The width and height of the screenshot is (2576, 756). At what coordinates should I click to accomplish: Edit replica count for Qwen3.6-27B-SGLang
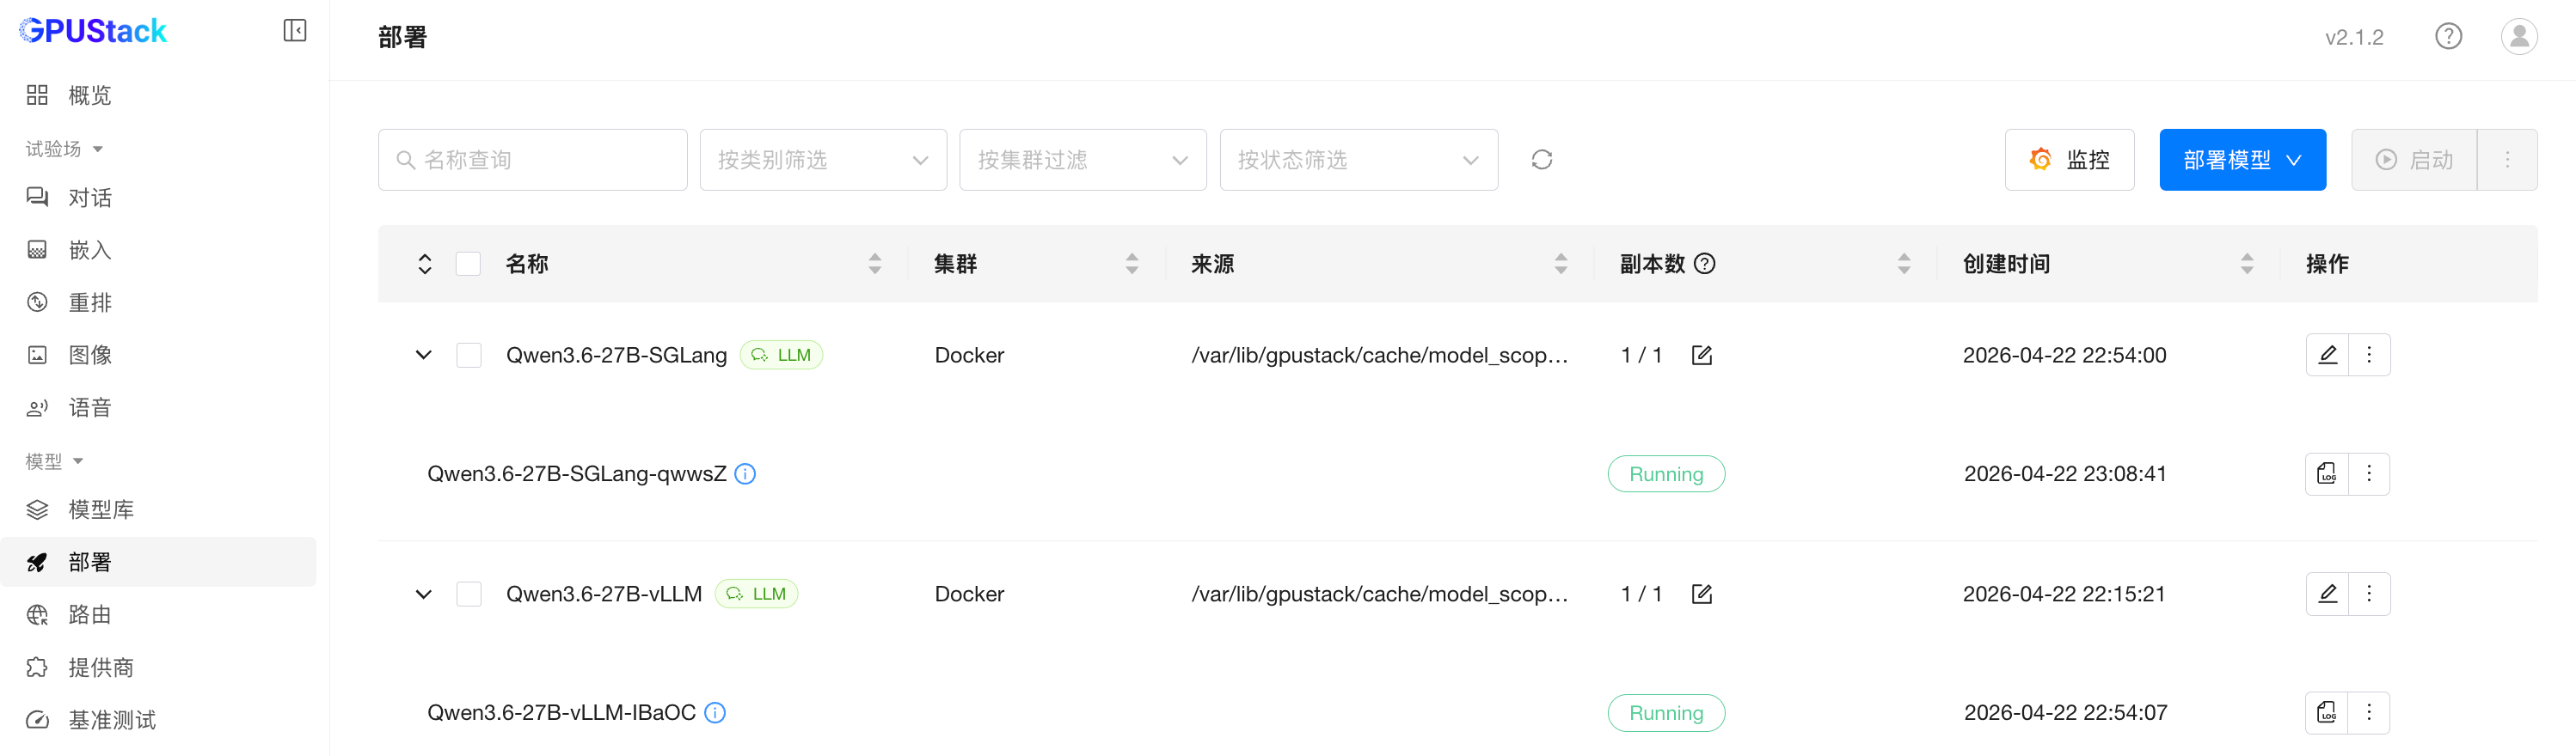coord(1701,356)
